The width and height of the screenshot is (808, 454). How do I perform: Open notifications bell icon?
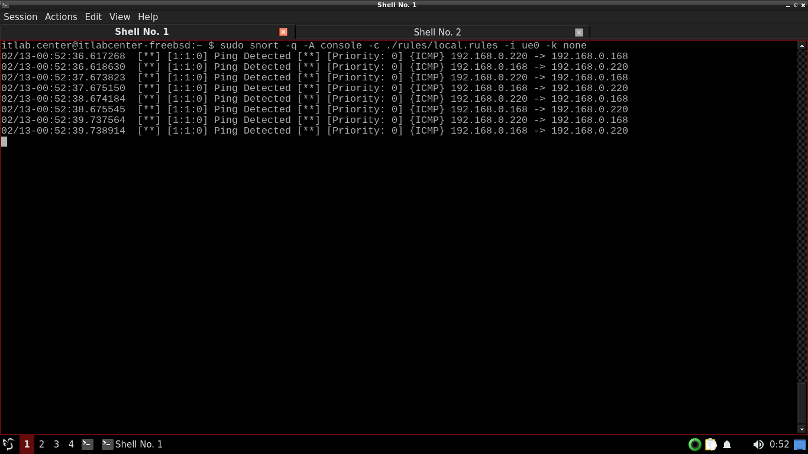[727, 444]
